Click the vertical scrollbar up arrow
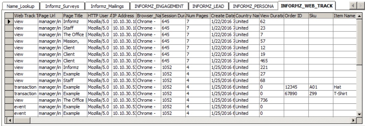The height and width of the screenshot is (126, 365). pos(359,16)
